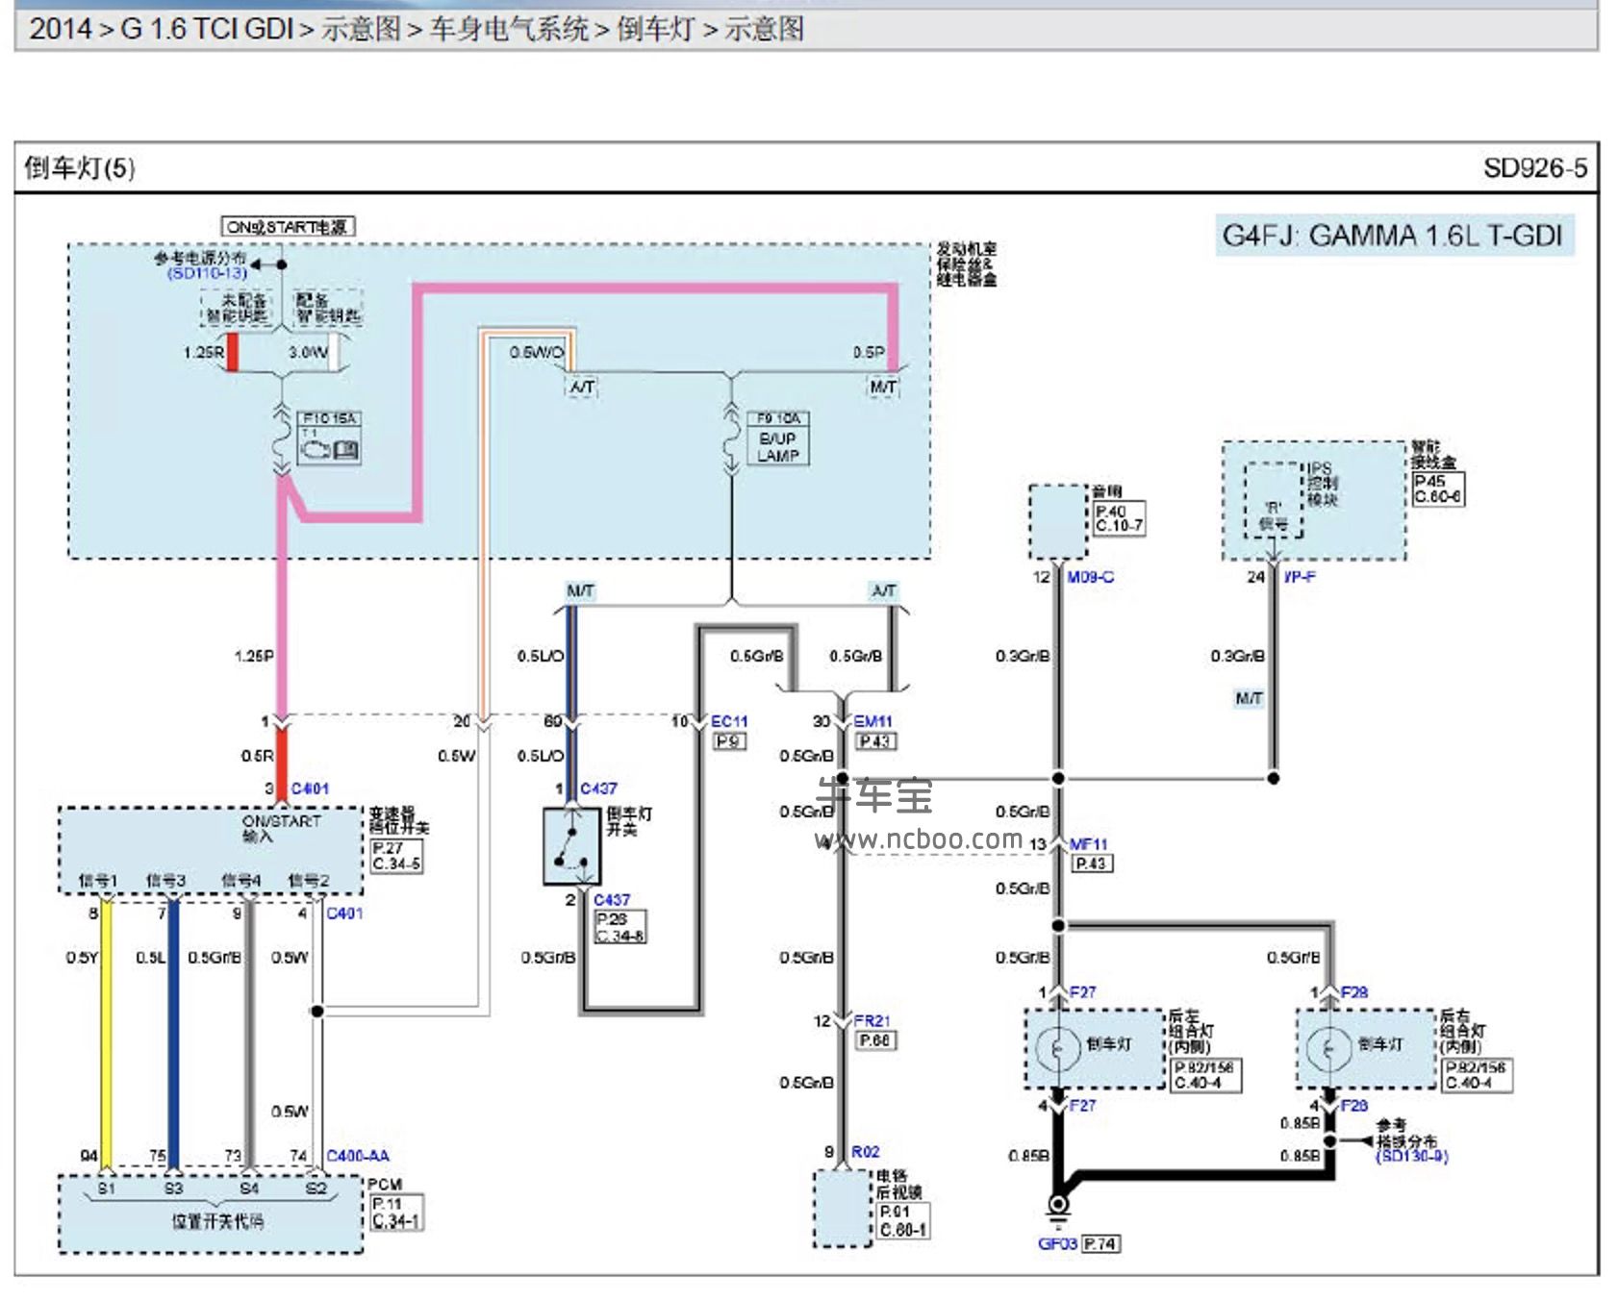Follow the SD110-13 power distribution reference
1618x1302 pixels.
207,274
